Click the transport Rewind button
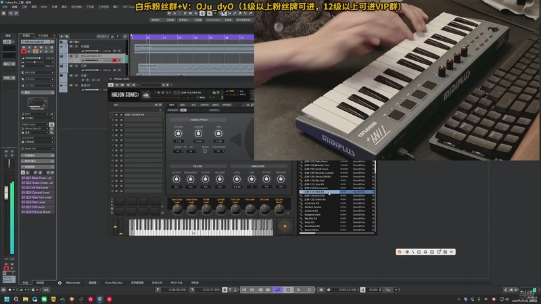Viewport: 541px width, 304px height. [x=260, y=290]
